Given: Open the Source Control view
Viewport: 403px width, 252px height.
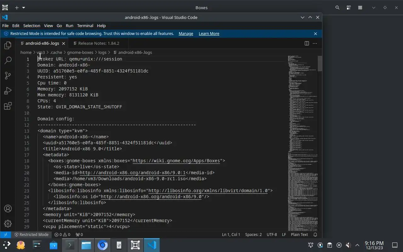Looking at the screenshot, I should pos(8,76).
